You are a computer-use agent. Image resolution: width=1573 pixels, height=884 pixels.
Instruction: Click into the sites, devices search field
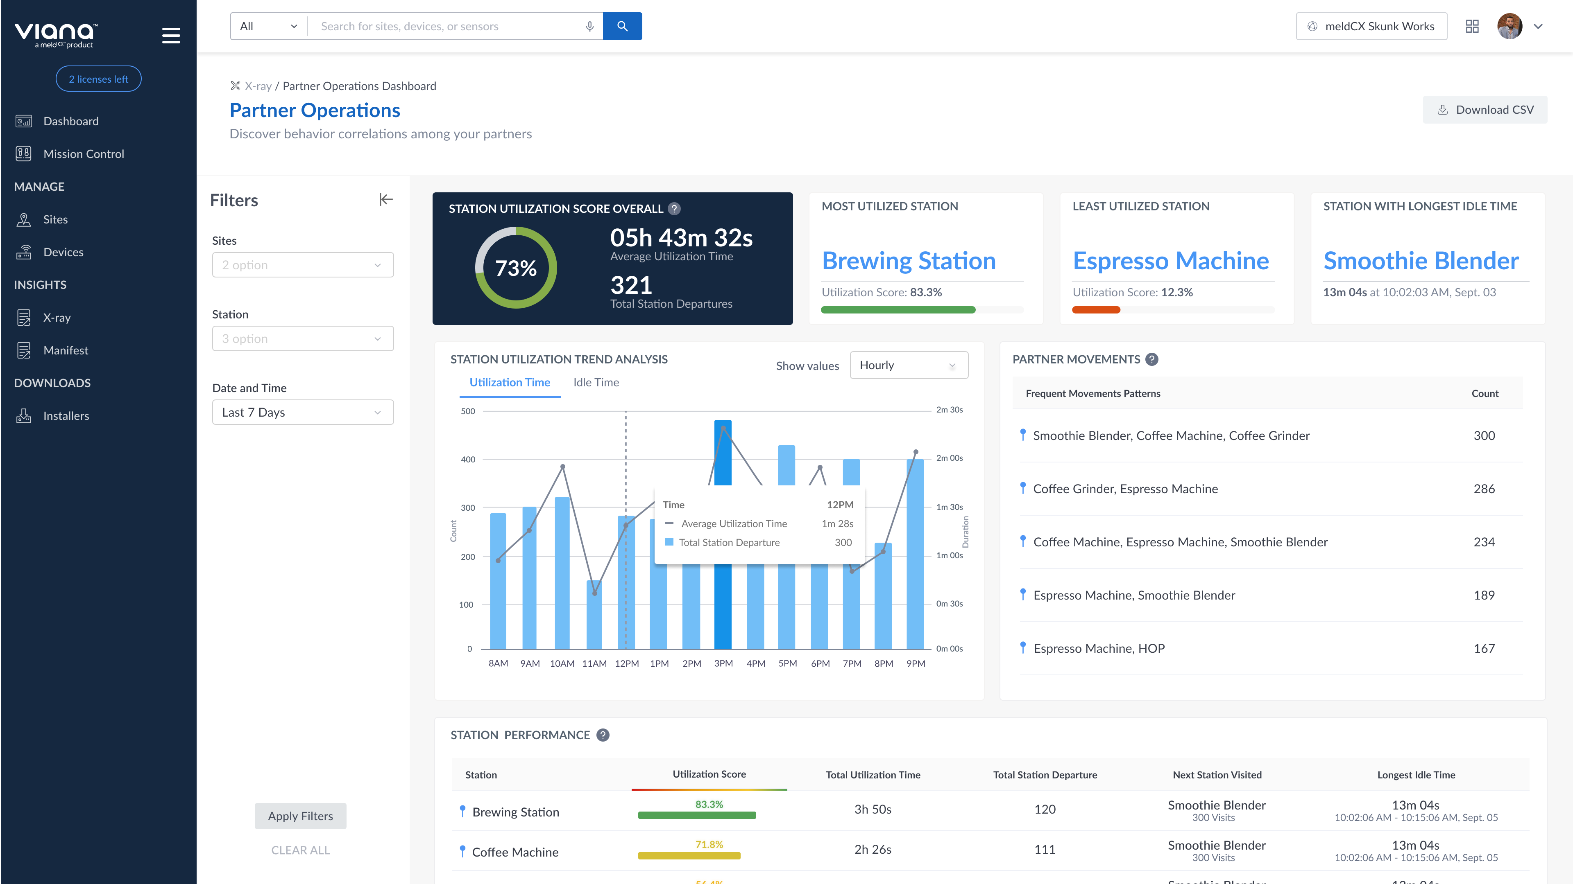coord(446,26)
